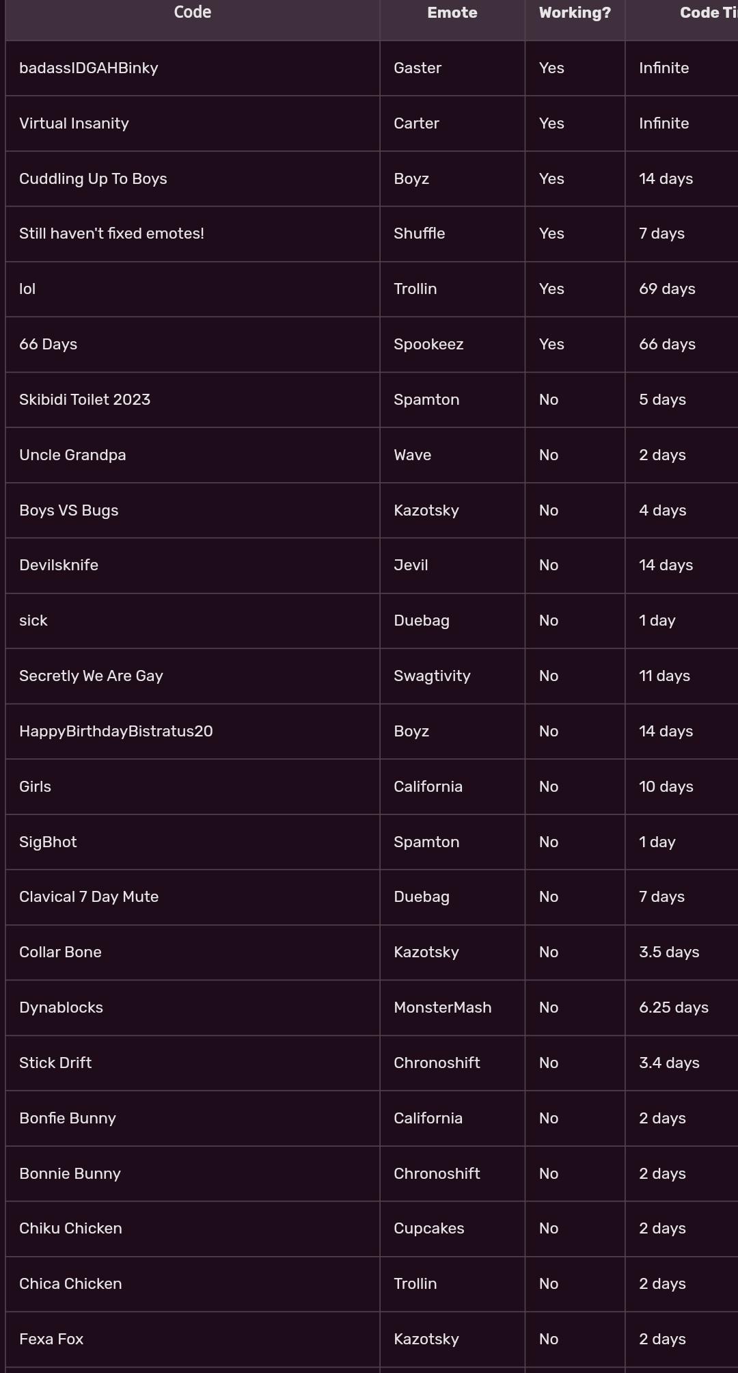Click the MonsterMash emote cell

[442, 1007]
